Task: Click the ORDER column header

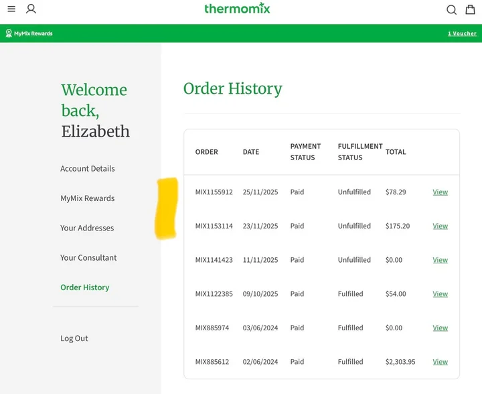Action: click(x=207, y=152)
